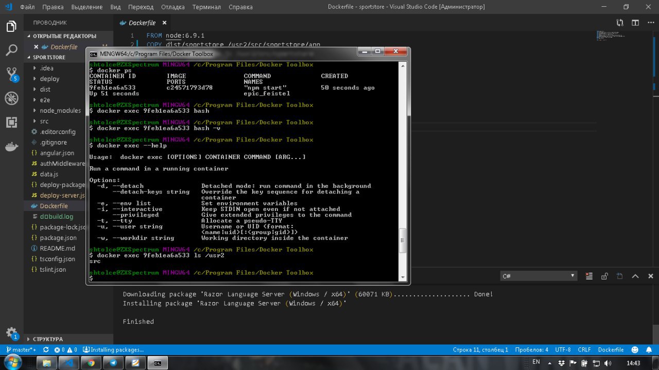The height and width of the screenshot is (370, 659).
Task: Open the Search view in activity bar
Action: point(11,50)
